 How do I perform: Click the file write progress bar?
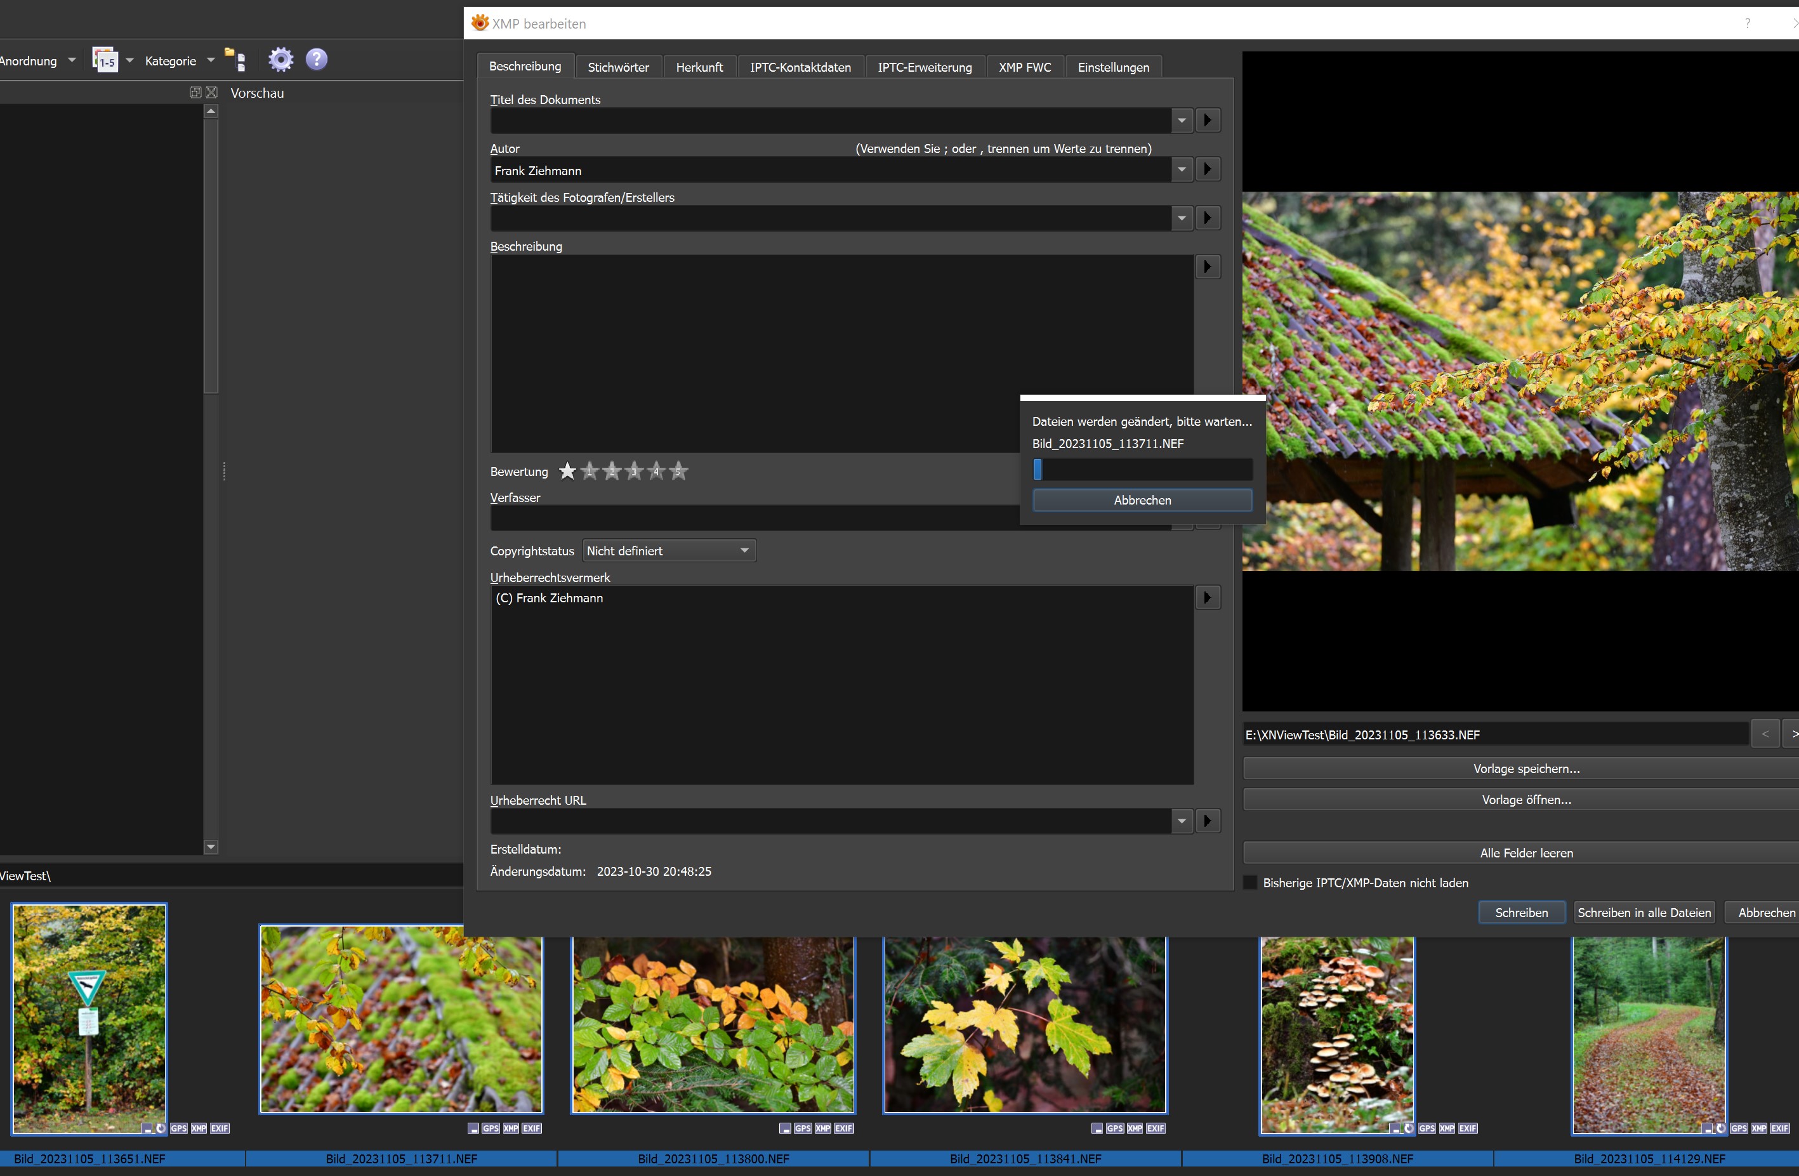1142,470
